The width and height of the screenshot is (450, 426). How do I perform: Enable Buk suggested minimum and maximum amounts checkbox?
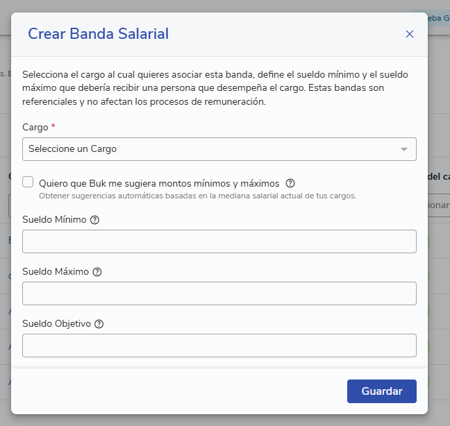pyautogui.click(x=28, y=182)
